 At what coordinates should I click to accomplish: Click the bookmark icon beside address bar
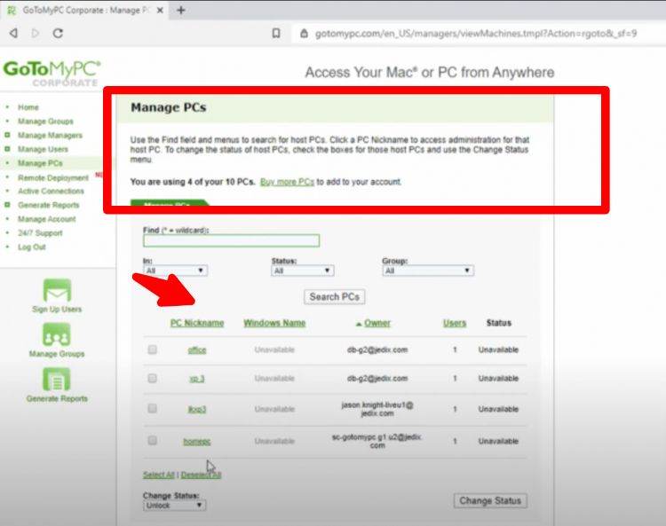[276, 33]
